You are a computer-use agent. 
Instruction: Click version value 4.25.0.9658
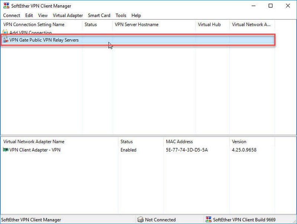click(244, 150)
